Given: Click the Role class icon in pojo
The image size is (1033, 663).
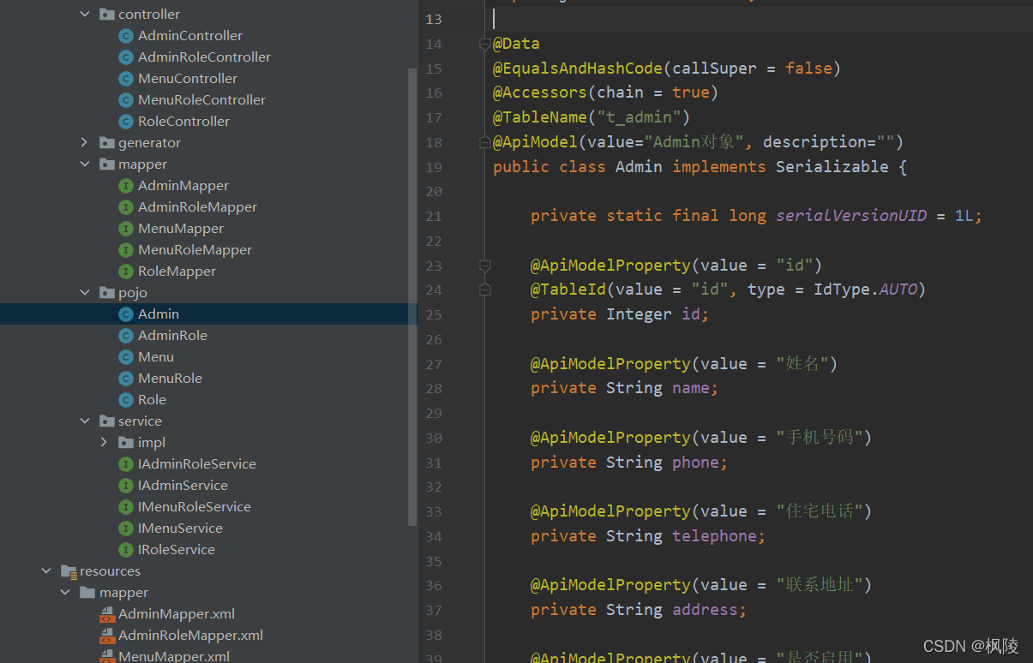Looking at the screenshot, I should (x=126, y=399).
